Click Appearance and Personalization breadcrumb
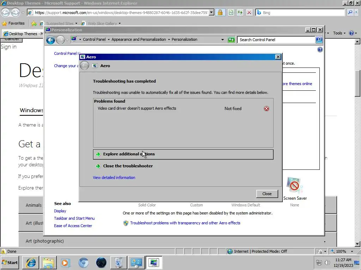 click(x=139, y=39)
